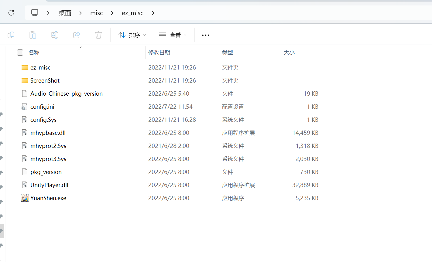Click the date 2022/7/22 11:54

point(170,107)
